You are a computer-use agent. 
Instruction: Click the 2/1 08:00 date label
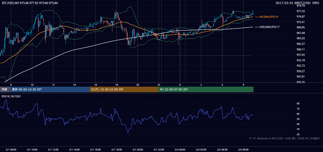pos(11,149)
